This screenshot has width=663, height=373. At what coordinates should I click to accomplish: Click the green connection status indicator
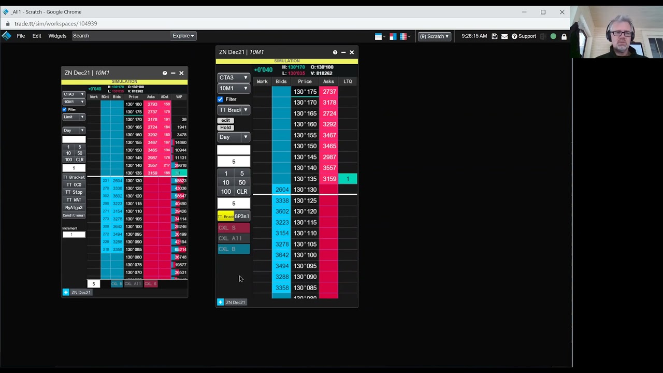[553, 36]
